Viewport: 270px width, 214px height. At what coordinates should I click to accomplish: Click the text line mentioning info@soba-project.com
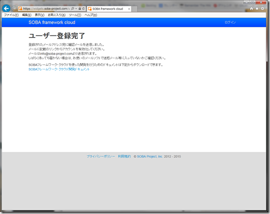pos(63,53)
